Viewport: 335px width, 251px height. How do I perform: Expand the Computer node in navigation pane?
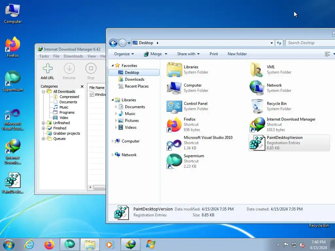pyautogui.click(x=113, y=141)
